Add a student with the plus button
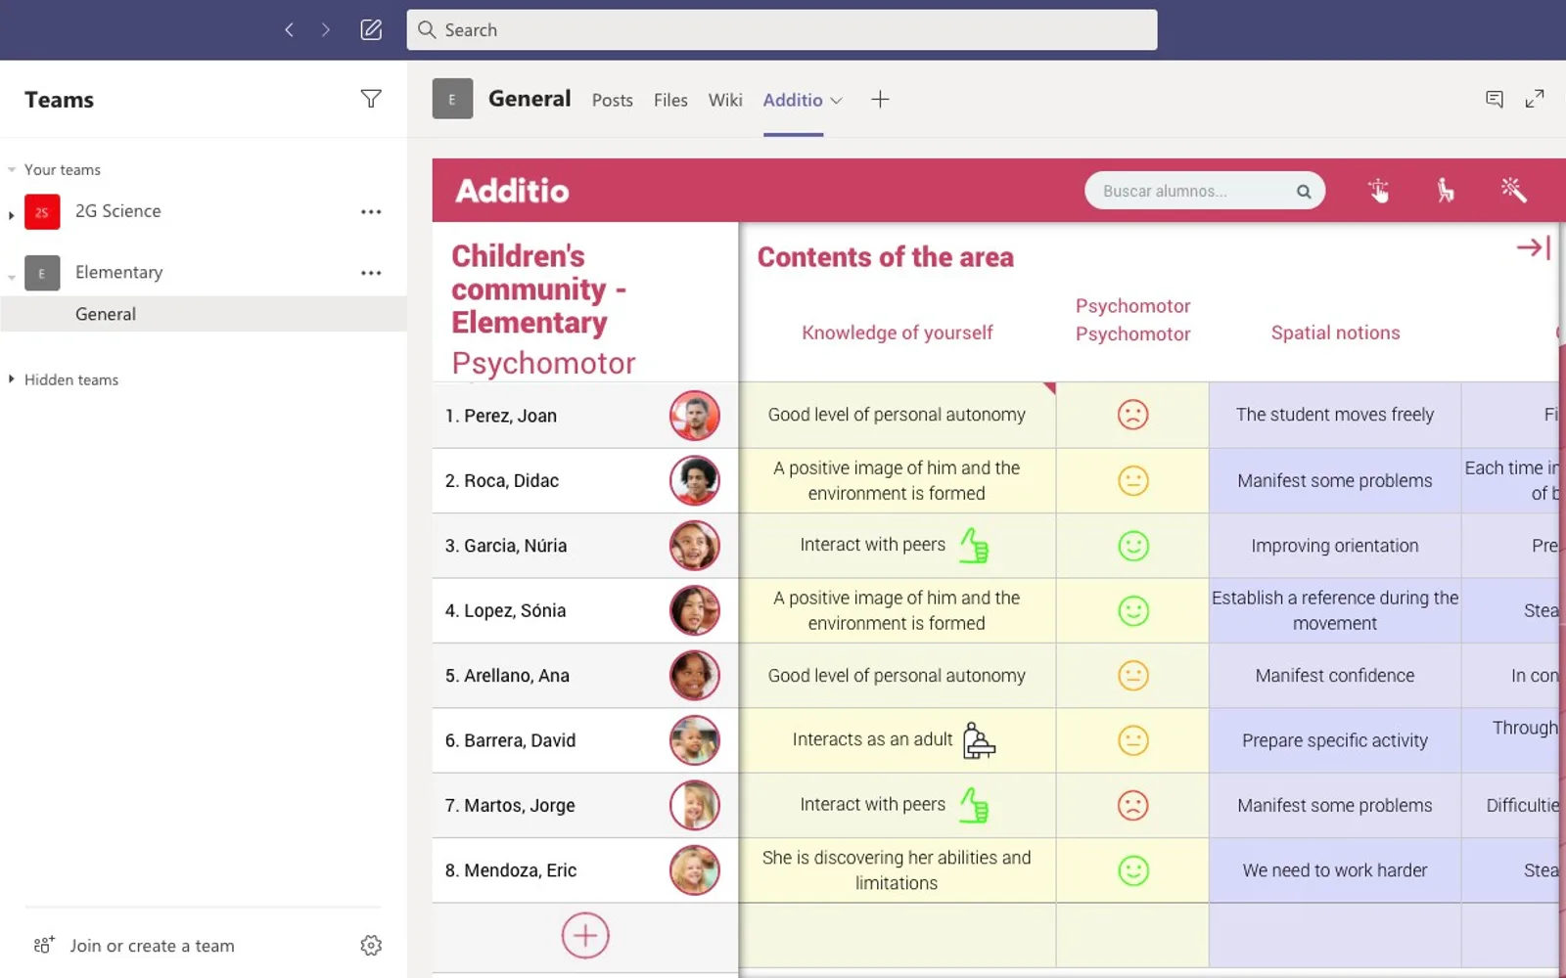1566x978 pixels. pyautogui.click(x=585, y=936)
